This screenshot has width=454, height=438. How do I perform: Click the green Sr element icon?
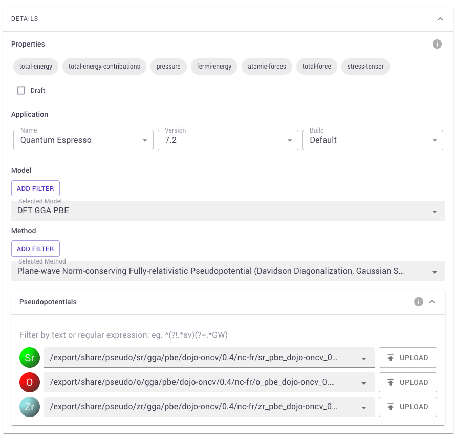pos(30,358)
